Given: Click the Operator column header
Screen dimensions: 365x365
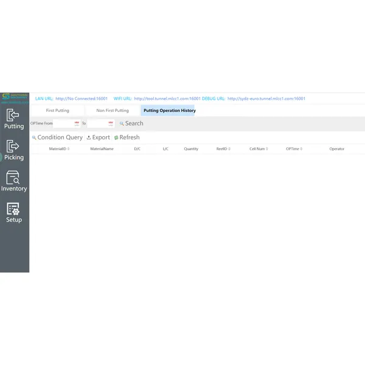Looking at the screenshot, I should pos(336,149).
